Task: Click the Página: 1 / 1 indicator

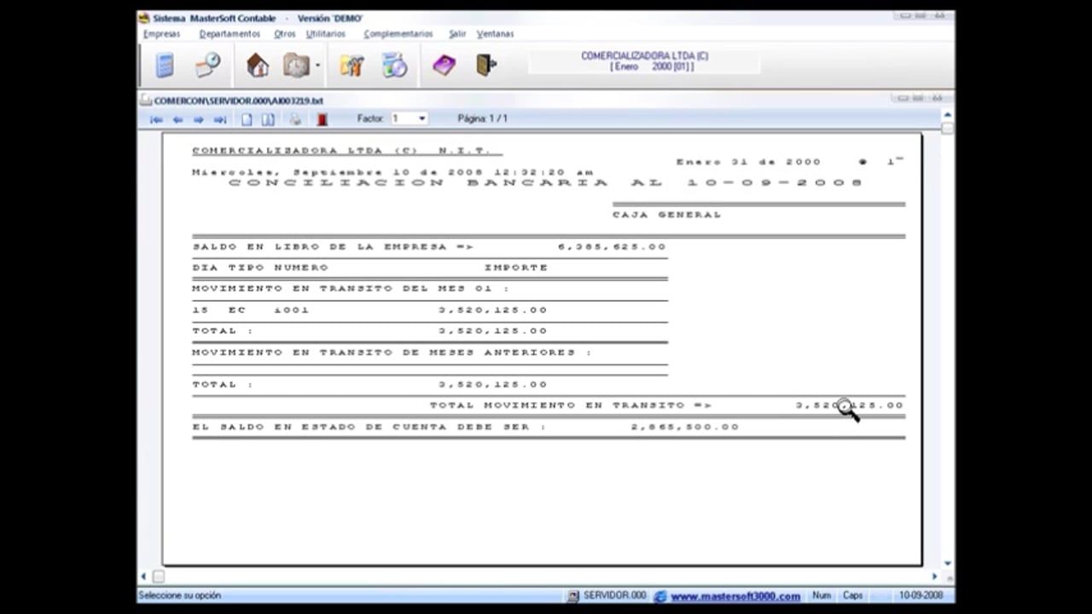Action: coord(483,119)
